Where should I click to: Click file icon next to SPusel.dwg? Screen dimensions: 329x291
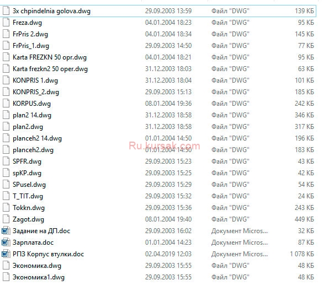click(6, 185)
